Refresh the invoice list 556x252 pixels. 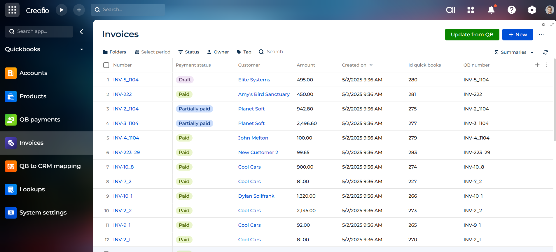(x=545, y=52)
